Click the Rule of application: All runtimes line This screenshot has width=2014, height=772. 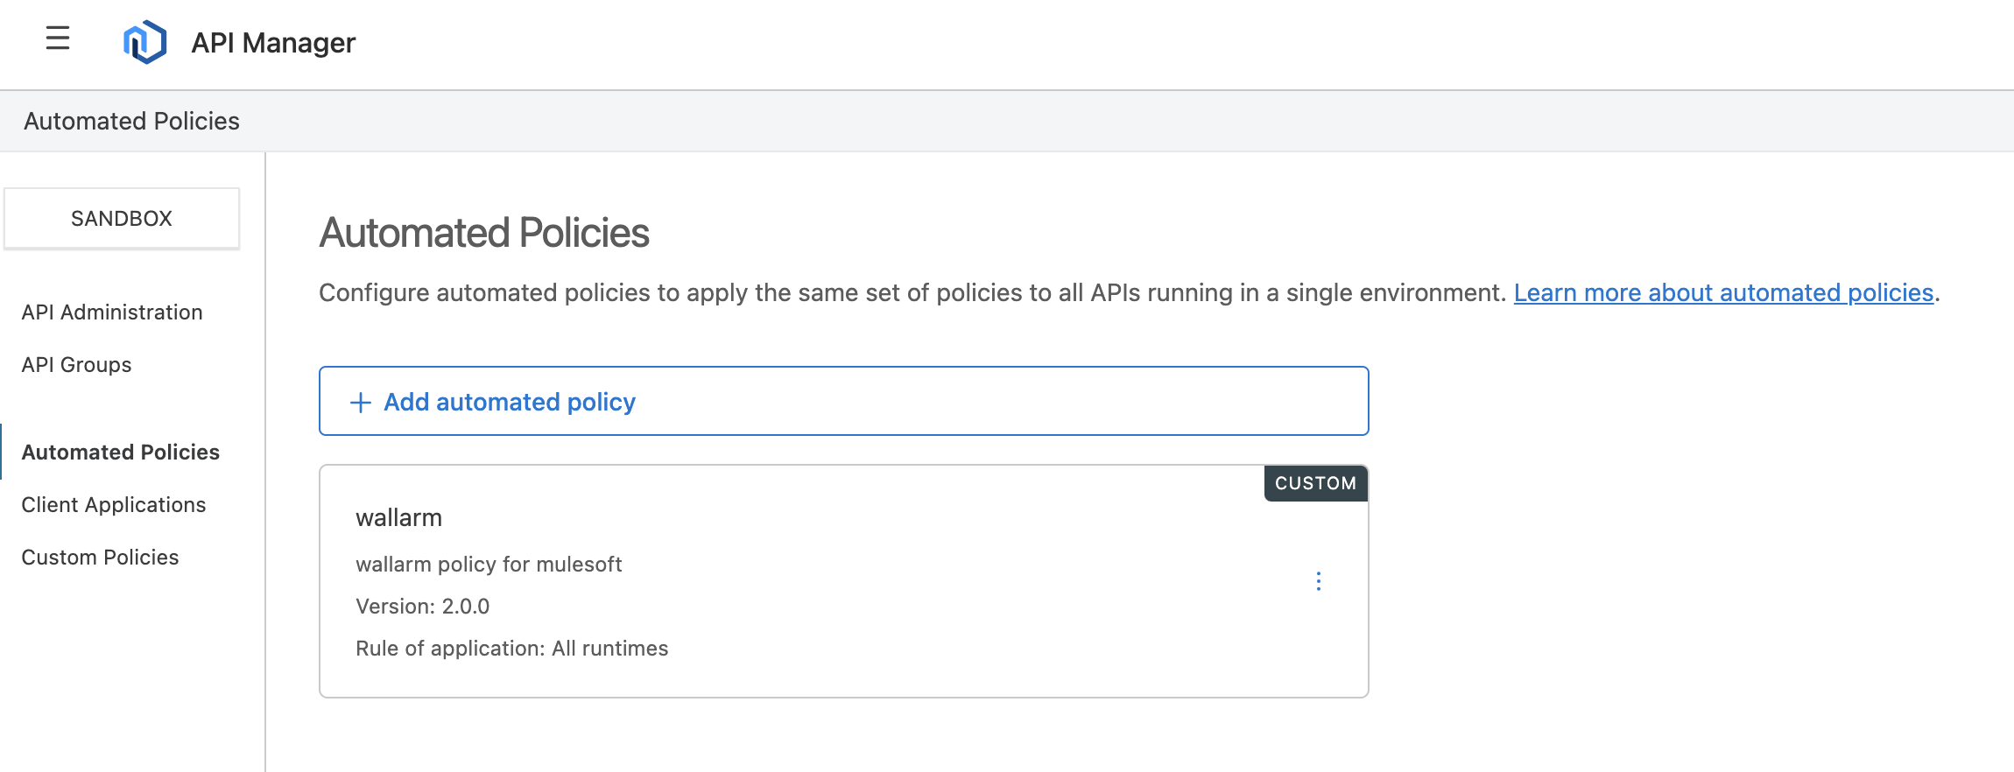pos(511,649)
